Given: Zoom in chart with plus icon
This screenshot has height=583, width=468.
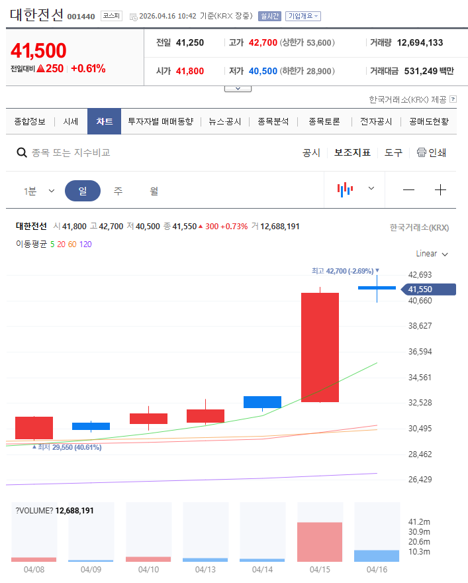Looking at the screenshot, I should 440,190.
